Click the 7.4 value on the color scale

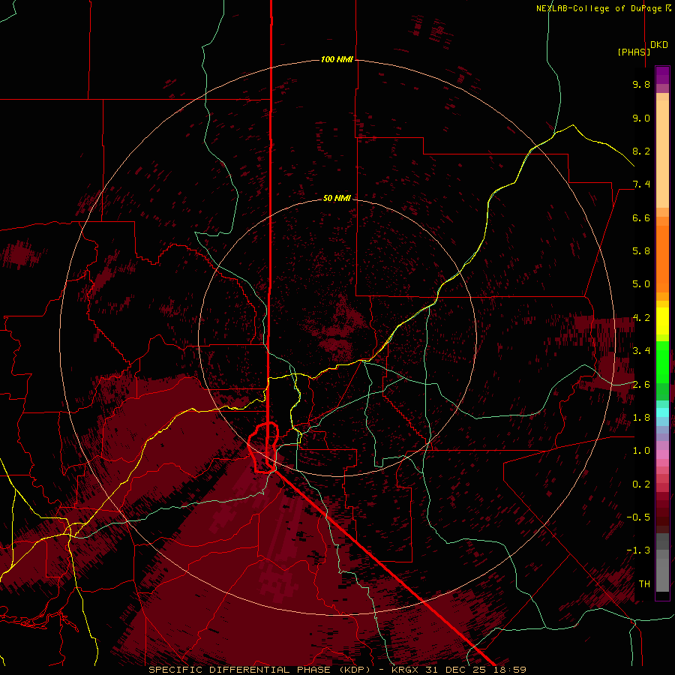tap(641, 184)
